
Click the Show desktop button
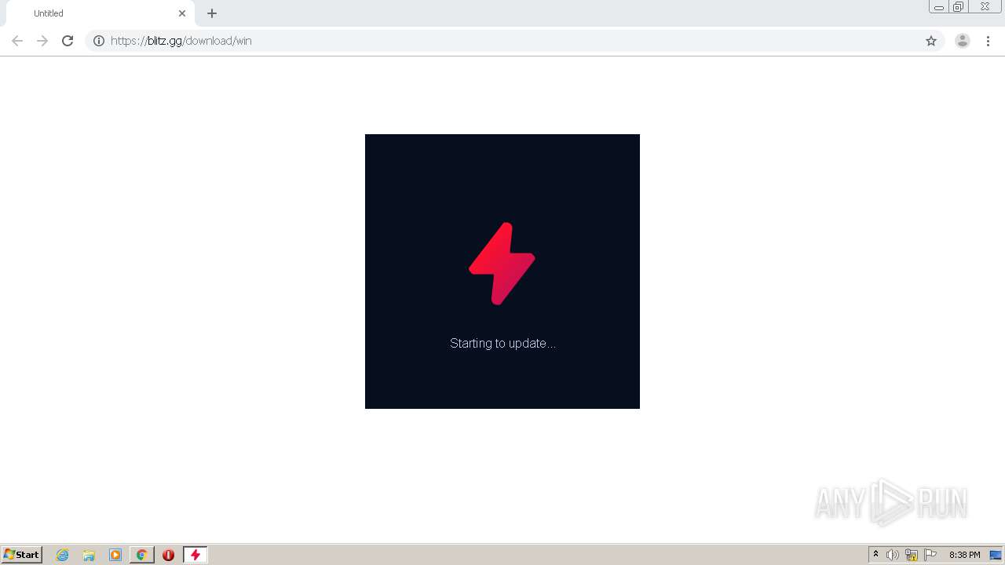pyautogui.click(x=996, y=555)
